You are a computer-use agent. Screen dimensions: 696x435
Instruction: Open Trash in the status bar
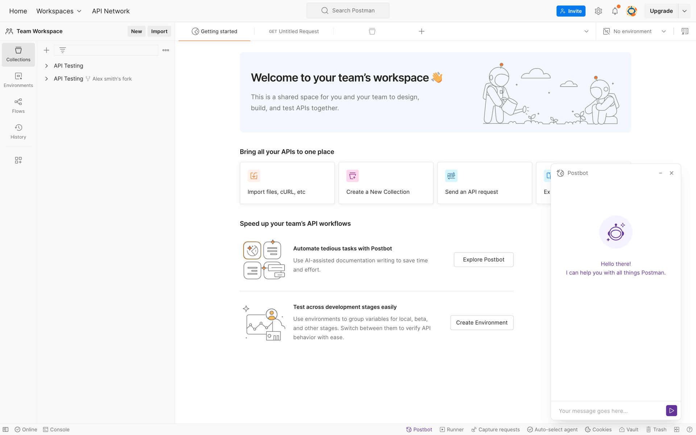click(656, 430)
